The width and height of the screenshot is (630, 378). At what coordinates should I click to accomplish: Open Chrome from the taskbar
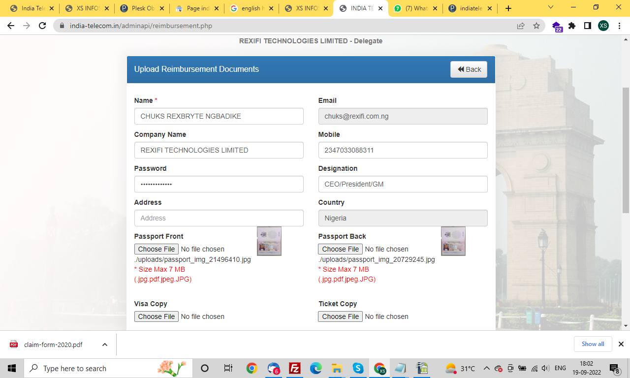pyautogui.click(x=252, y=368)
